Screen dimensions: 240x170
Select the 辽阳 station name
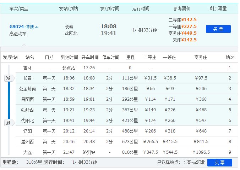tap(27, 131)
